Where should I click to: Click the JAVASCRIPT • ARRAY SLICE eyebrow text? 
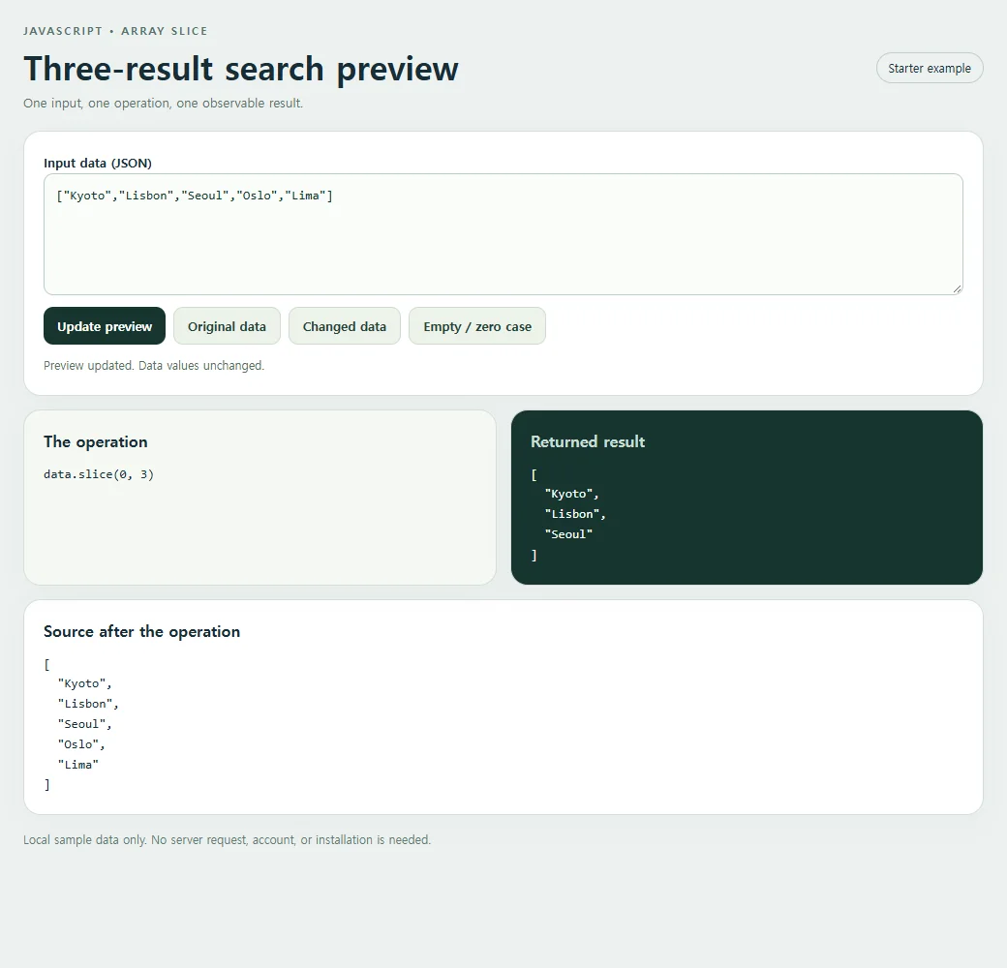point(115,31)
